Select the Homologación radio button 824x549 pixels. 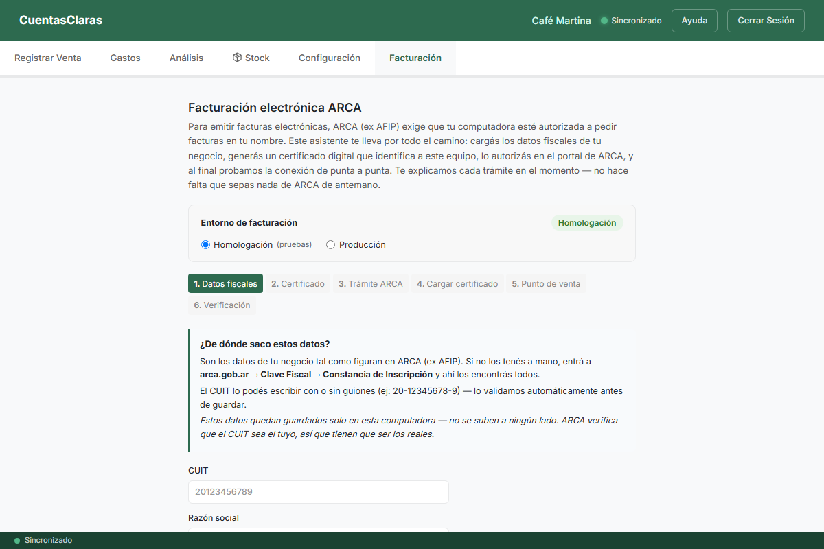tap(205, 244)
